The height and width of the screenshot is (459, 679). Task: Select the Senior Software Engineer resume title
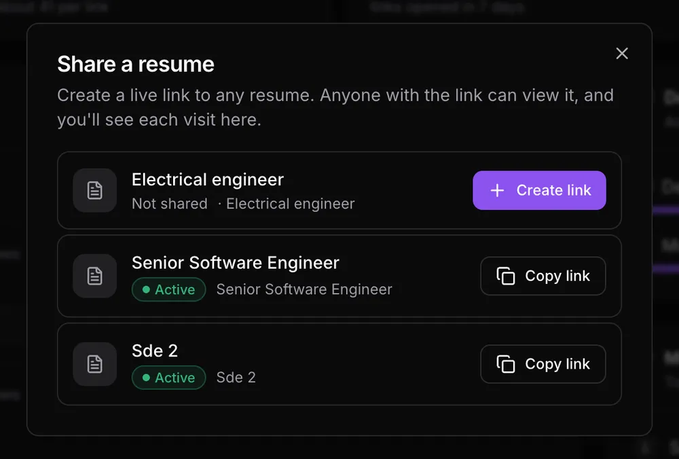click(236, 263)
